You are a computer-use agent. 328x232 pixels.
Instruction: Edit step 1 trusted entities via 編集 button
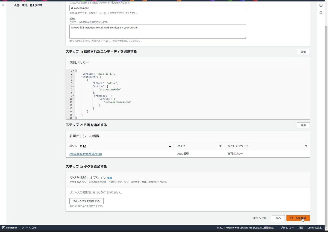tap(303, 52)
